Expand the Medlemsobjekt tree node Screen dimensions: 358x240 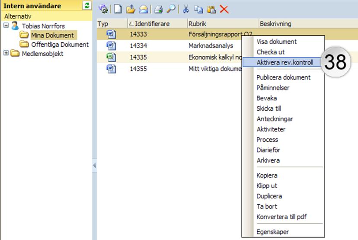click(x=6, y=53)
